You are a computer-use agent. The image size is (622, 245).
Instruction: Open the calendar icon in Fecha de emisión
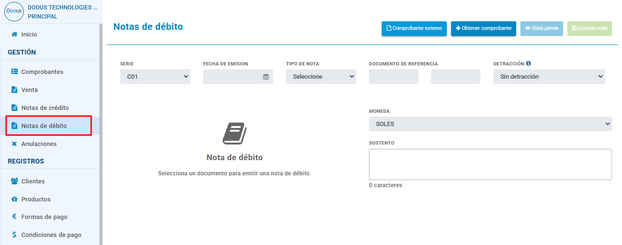coord(266,77)
